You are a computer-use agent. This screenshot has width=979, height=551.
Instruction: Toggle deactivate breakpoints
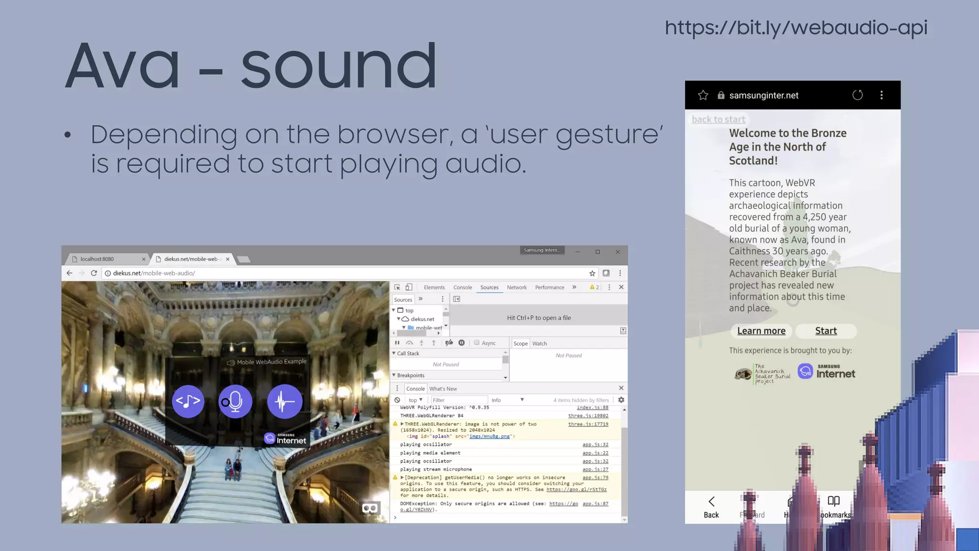click(x=449, y=343)
